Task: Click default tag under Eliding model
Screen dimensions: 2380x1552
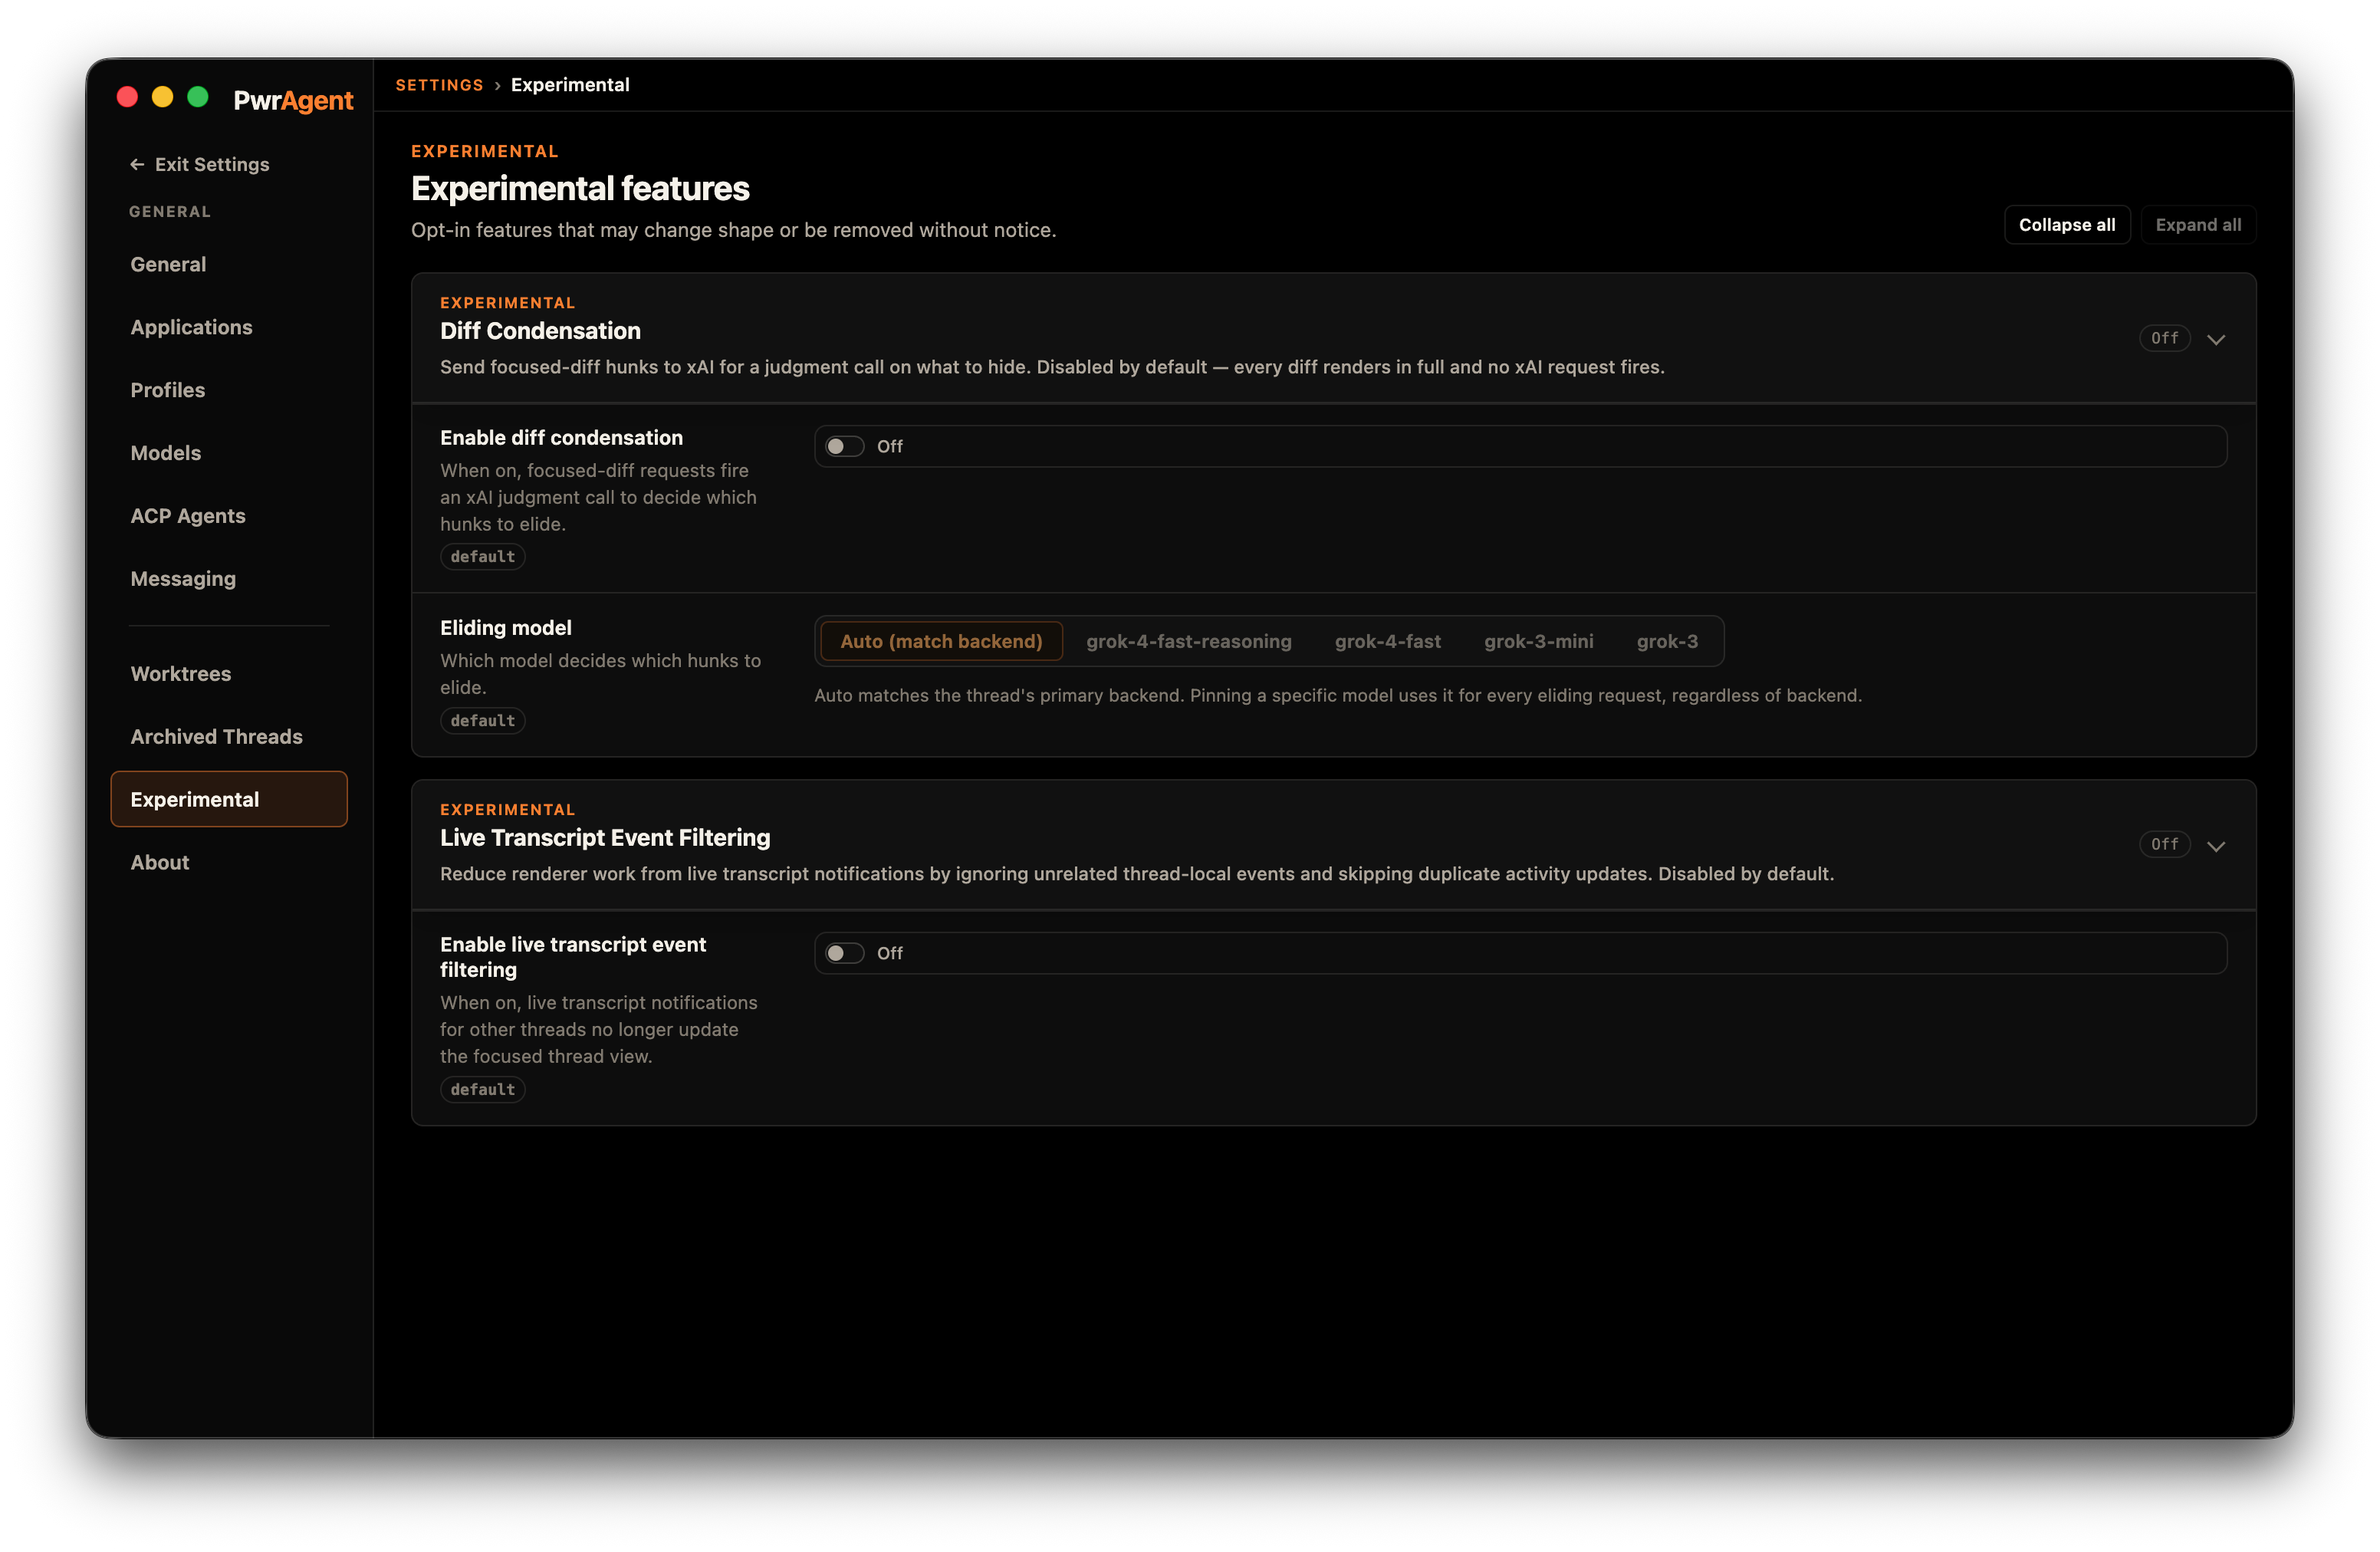Action: [x=482, y=721]
